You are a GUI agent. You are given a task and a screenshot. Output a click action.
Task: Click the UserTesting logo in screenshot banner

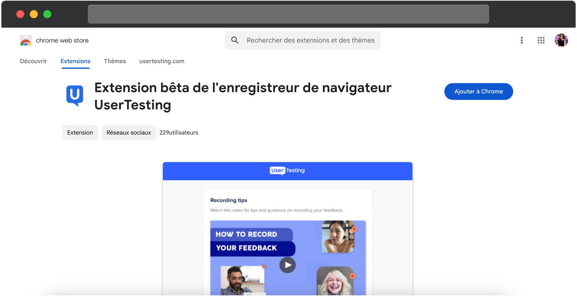[x=287, y=171]
